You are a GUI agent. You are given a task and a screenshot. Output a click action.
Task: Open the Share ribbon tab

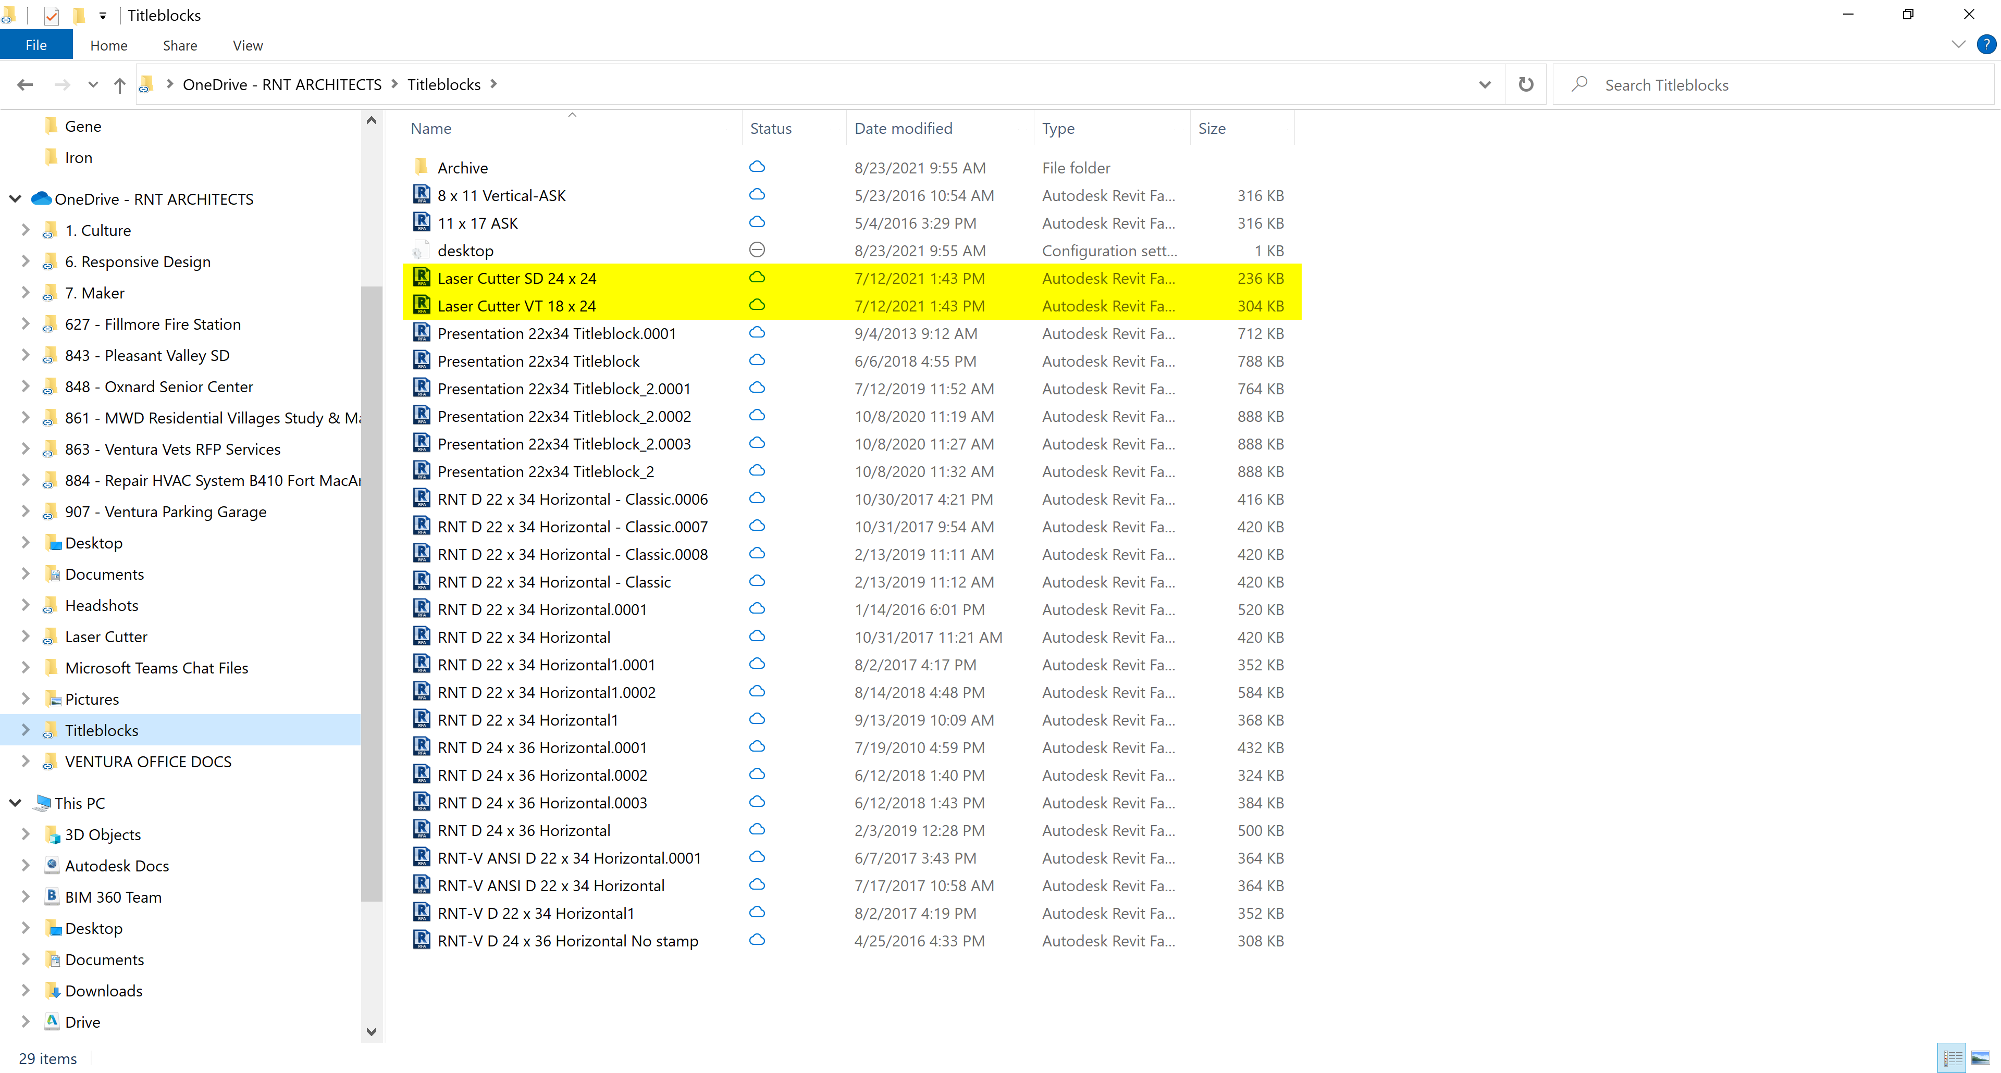click(x=179, y=45)
